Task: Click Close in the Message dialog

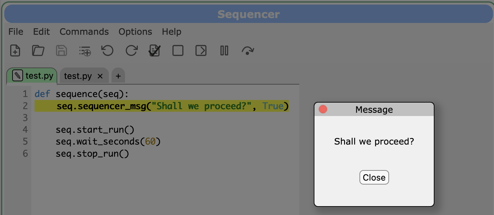Action: pos(374,177)
